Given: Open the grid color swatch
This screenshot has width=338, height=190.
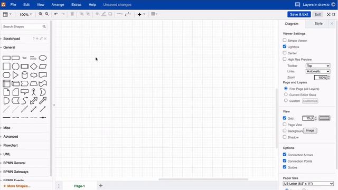Looking at the screenshot, I should [324, 118].
